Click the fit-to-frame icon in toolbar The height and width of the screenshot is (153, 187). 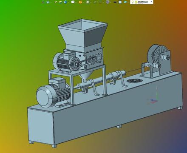pos(95,2)
